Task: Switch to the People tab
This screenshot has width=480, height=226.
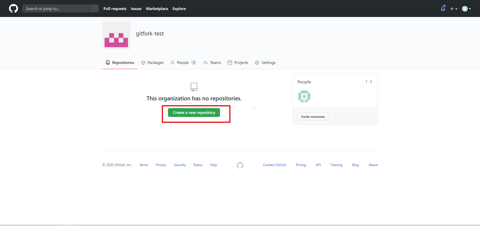Action: click(183, 63)
